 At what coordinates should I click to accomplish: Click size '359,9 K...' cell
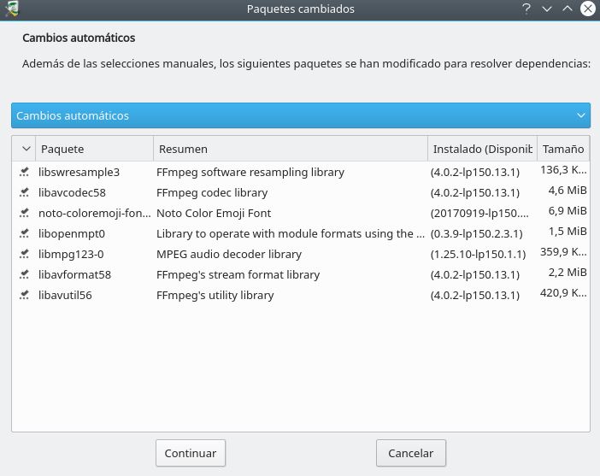pyautogui.click(x=563, y=252)
